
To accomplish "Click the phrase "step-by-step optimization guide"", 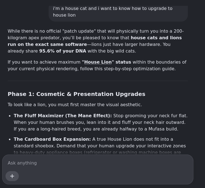I will point(140,69).
